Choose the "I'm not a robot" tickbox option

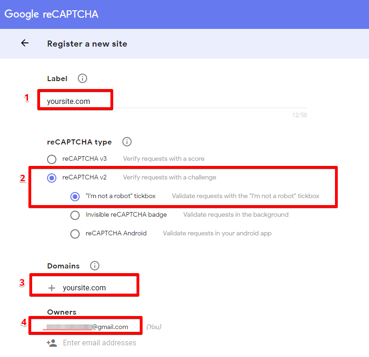75,197
